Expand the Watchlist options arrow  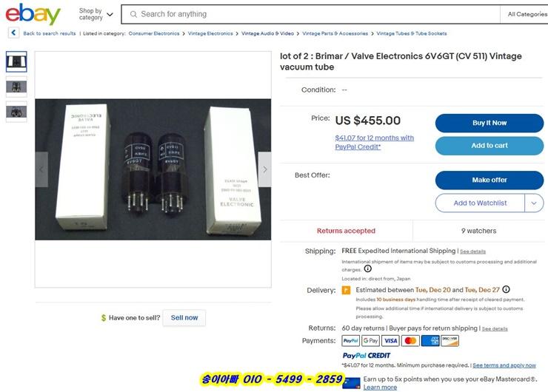tap(534, 203)
